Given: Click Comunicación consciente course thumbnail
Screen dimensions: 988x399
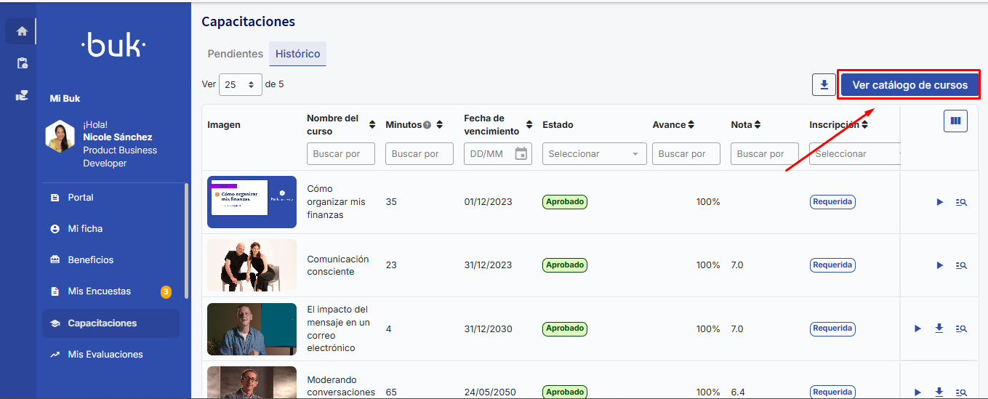Looking at the screenshot, I should point(252,265).
